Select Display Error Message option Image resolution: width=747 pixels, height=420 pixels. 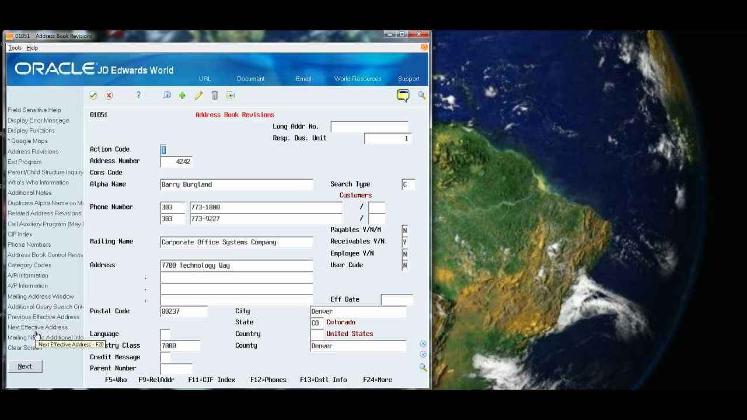[39, 120]
